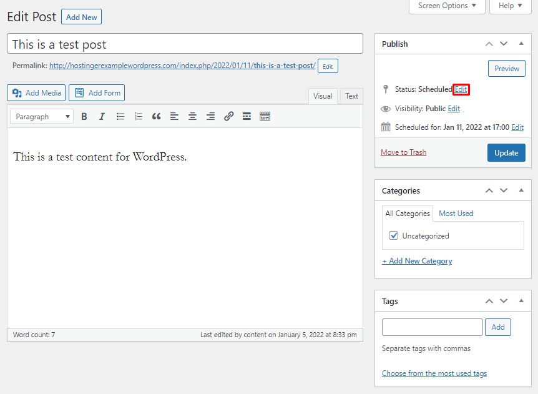This screenshot has height=394, width=538.
Task: Open the Add Media dialog
Action: (x=36, y=92)
